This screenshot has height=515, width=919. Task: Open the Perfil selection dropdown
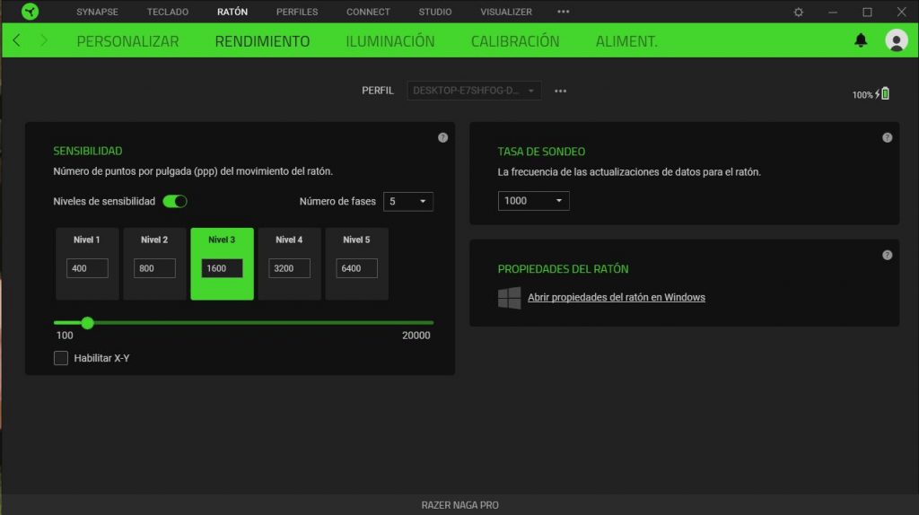coord(474,91)
